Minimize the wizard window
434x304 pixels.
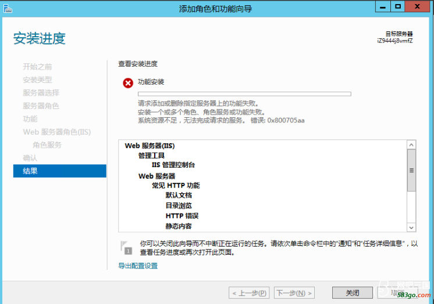(383, 6)
